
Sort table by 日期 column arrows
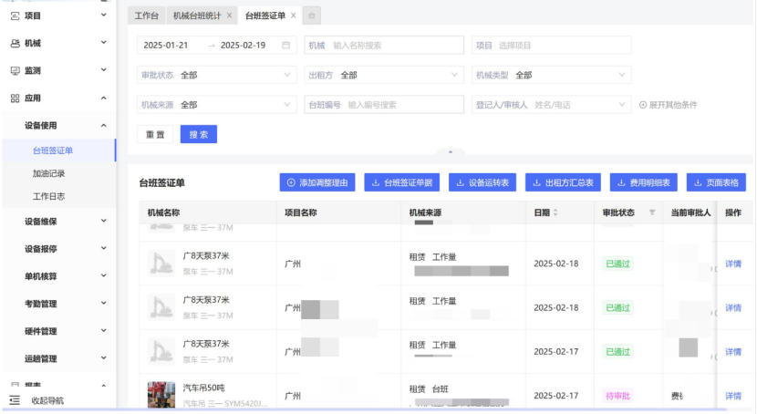(x=555, y=212)
